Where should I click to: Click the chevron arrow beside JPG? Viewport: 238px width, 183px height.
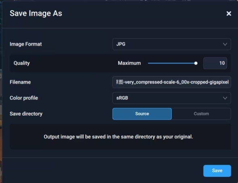225,44
